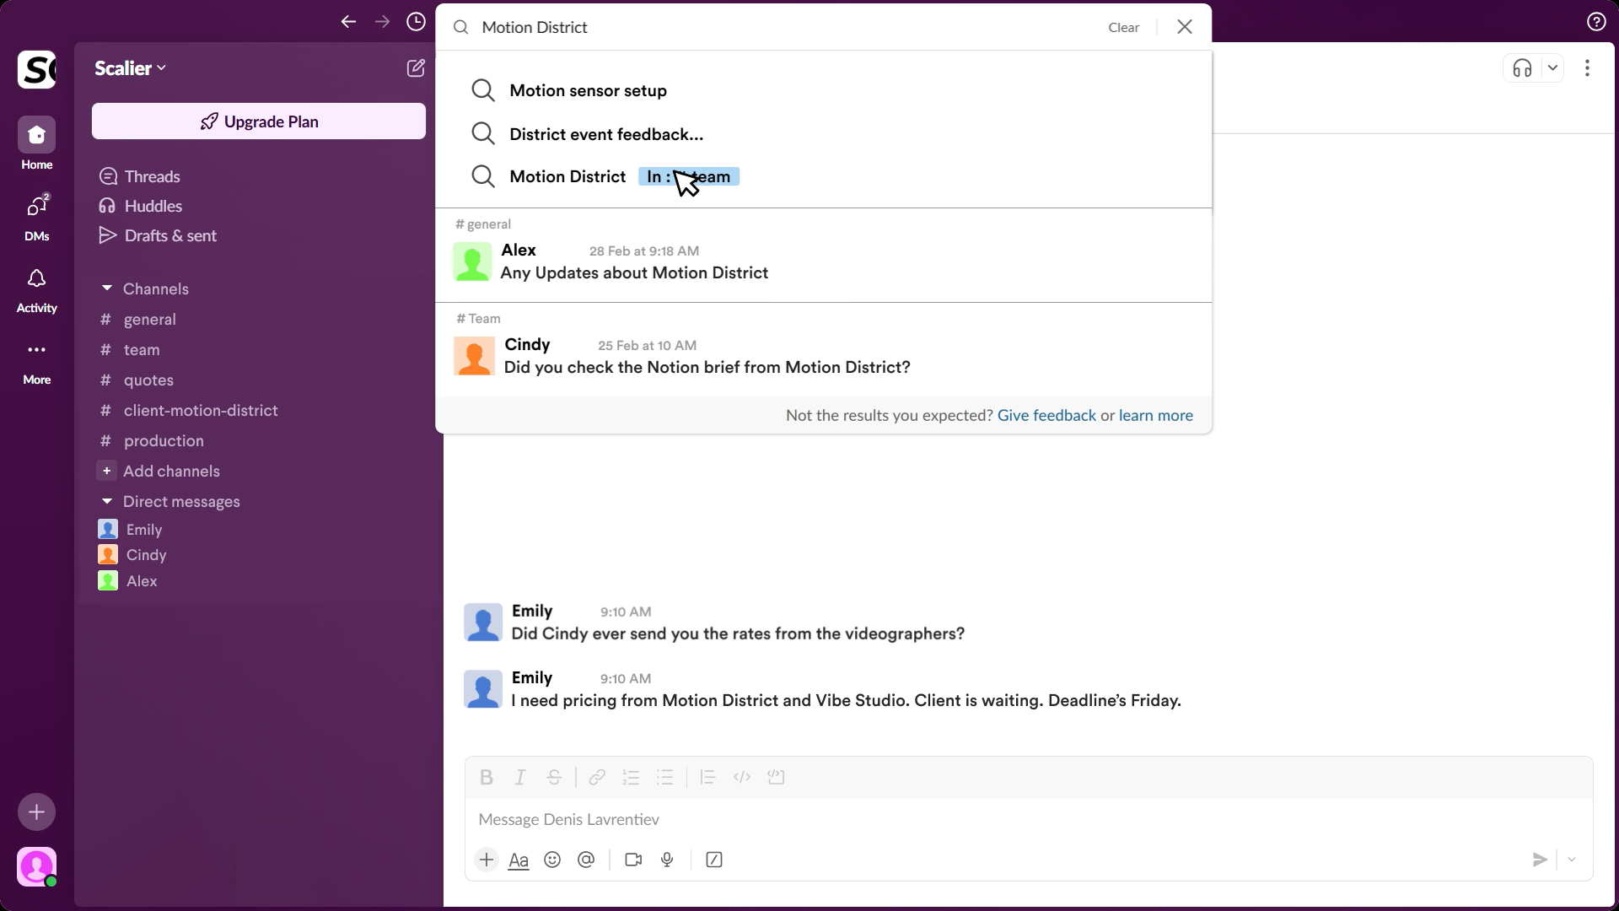Image resolution: width=1619 pixels, height=911 pixels.
Task: Toggle strikethrough formatting in the composer
Action: click(554, 777)
